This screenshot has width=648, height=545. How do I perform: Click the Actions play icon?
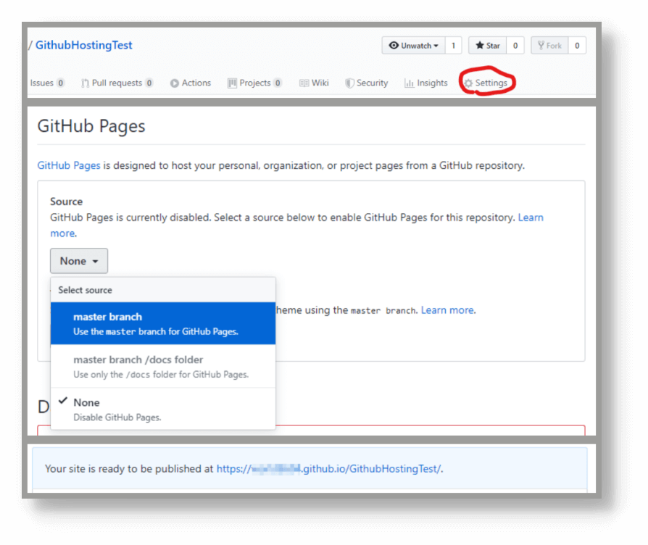tap(175, 83)
